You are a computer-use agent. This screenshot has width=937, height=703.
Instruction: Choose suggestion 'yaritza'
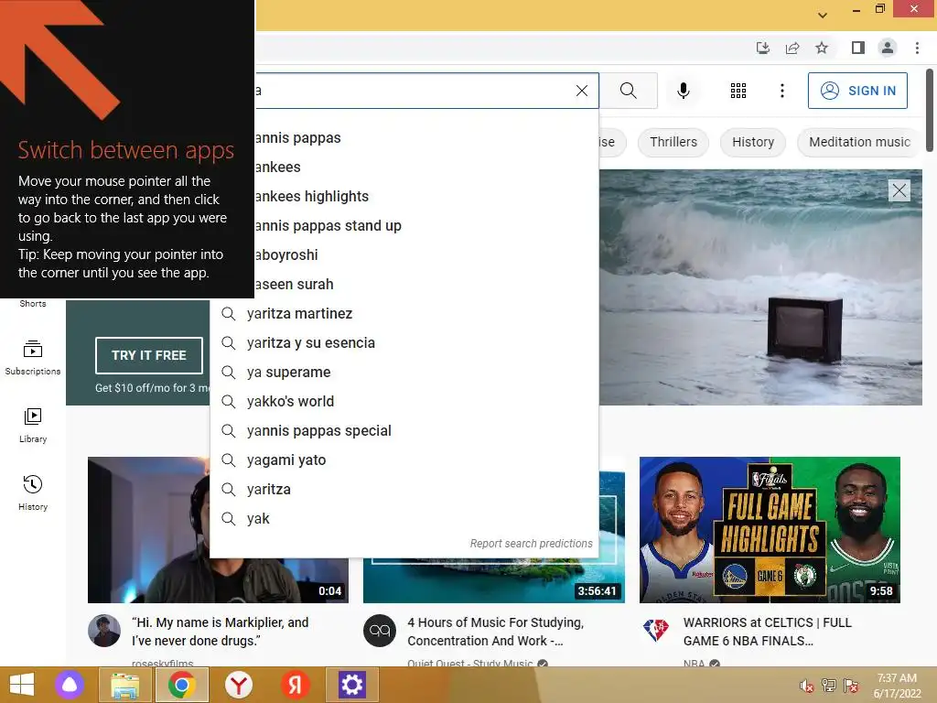[404, 490]
